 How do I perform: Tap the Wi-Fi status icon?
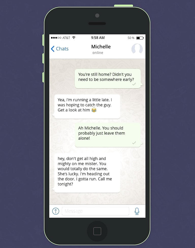[x=74, y=38]
